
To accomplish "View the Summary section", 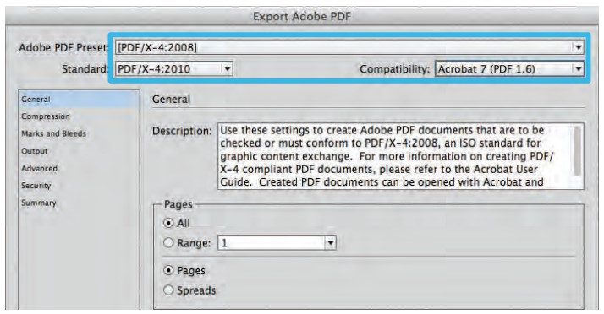I will pos(39,203).
